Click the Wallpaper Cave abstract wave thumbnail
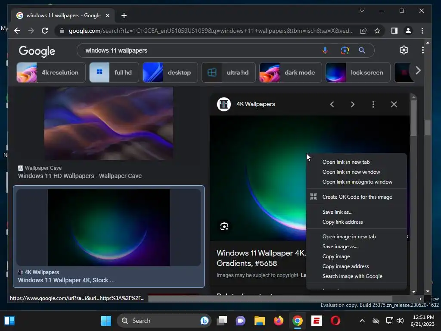 tap(109, 124)
